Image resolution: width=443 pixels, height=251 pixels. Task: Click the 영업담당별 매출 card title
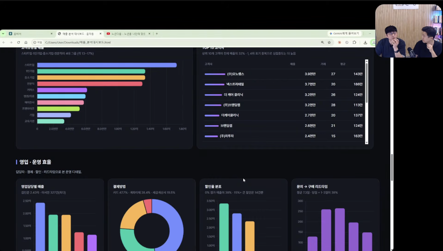point(33,187)
